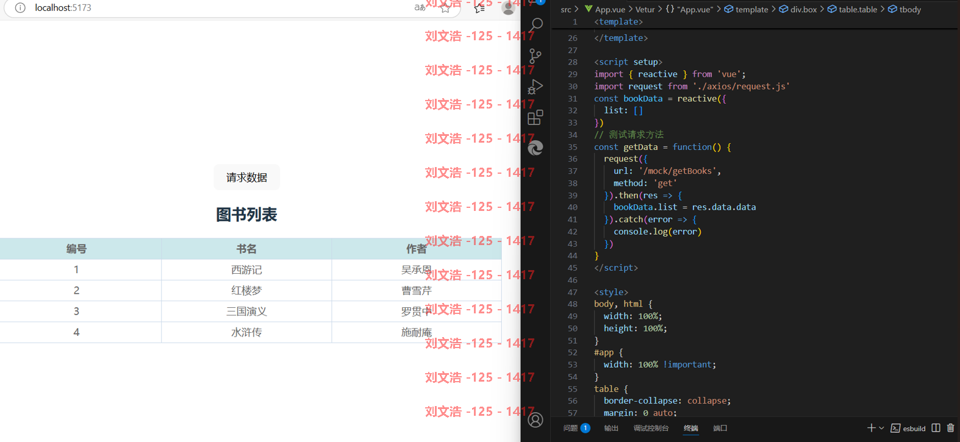Viewport: 960px width, 442px height.
Task: Create new terminal with plus icon
Action: point(872,428)
